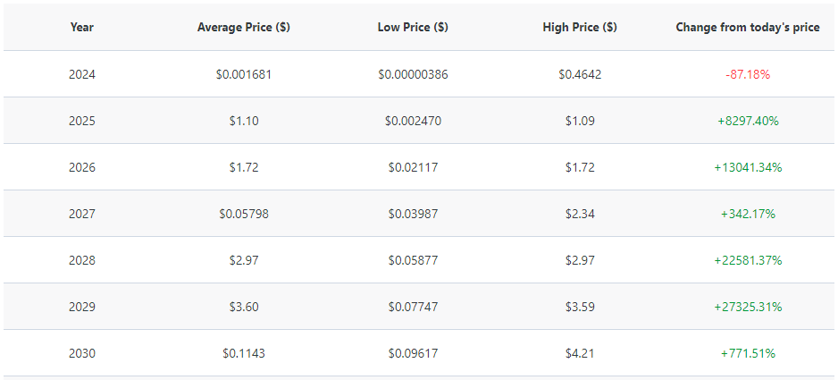
Task: Click the $0.03987 low price cell
Action: [413, 214]
